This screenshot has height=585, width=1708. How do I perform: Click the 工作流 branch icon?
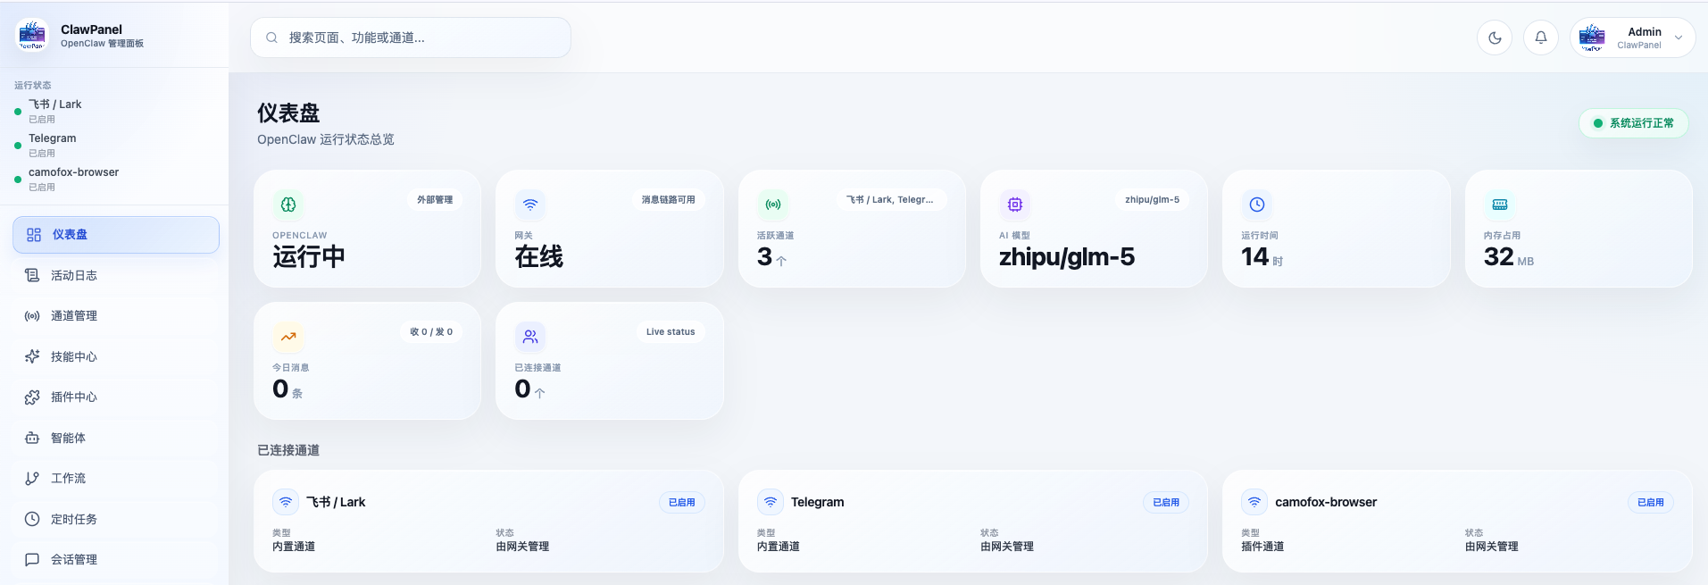coord(32,479)
